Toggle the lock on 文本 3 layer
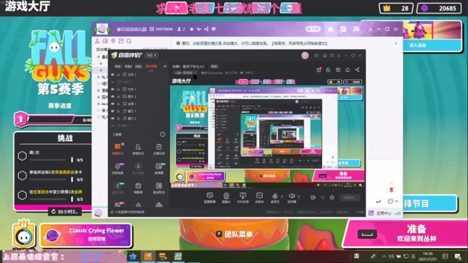The image size is (468, 263). (119, 75)
